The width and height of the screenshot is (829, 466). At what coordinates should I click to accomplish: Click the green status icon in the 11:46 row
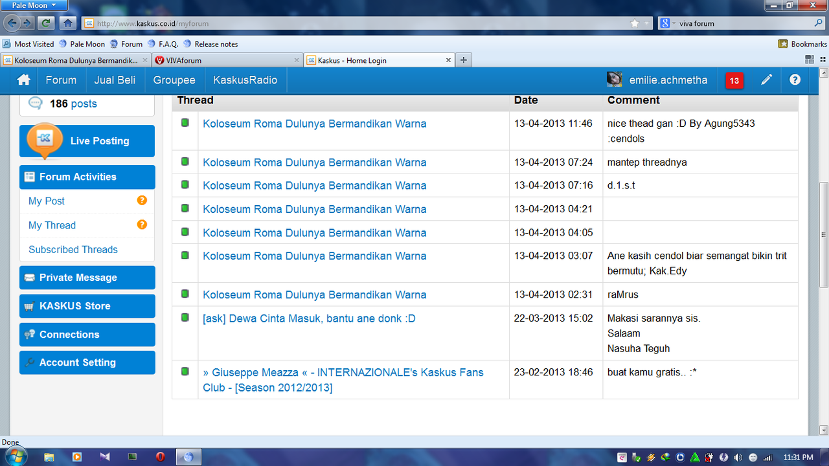pyautogui.click(x=185, y=122)
